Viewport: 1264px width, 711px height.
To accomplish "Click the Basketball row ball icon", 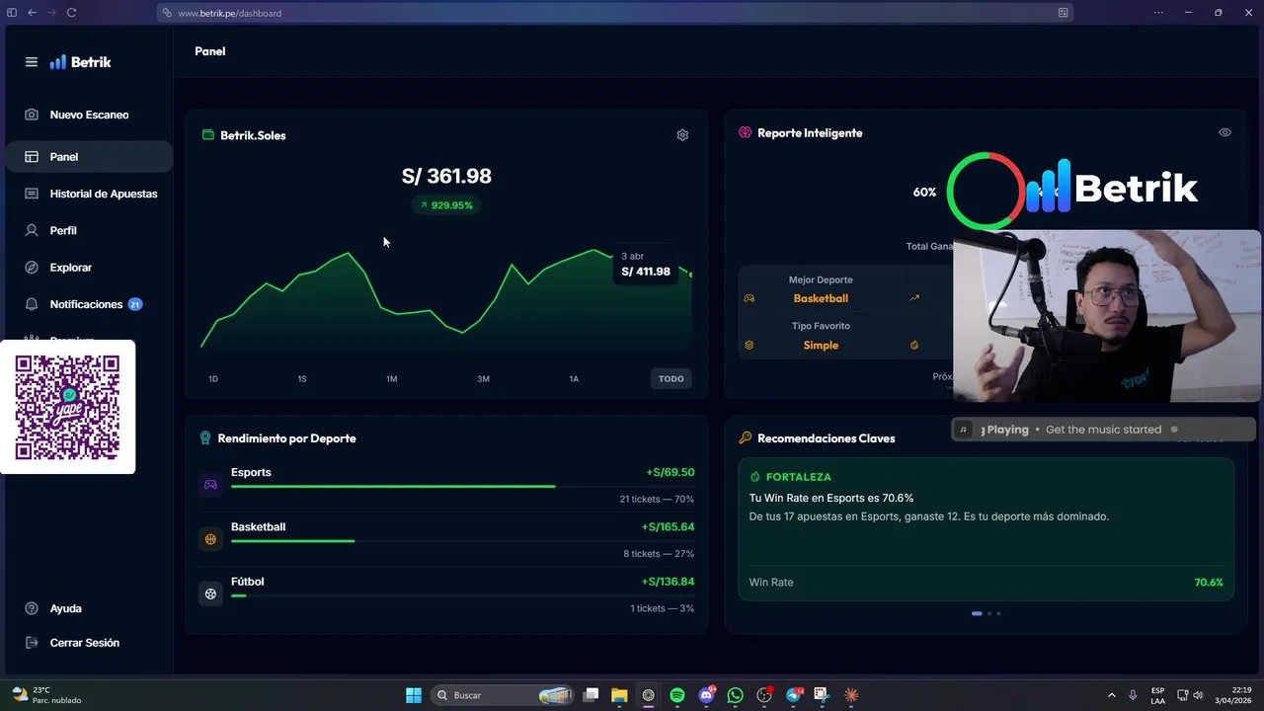I will click(210, 540).
